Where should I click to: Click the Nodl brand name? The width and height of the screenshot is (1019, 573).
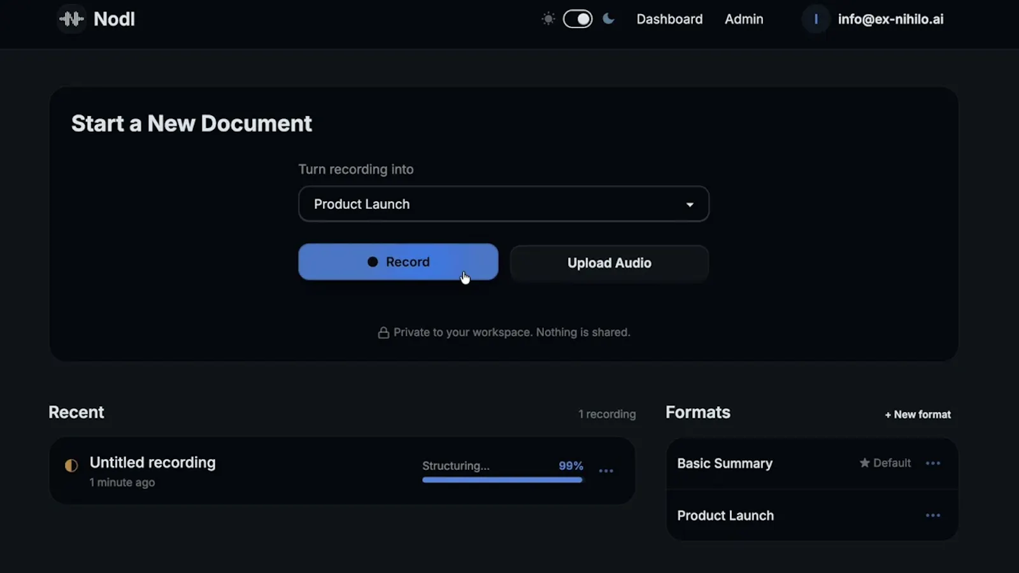pyautogui.click(x=114, y=19)
